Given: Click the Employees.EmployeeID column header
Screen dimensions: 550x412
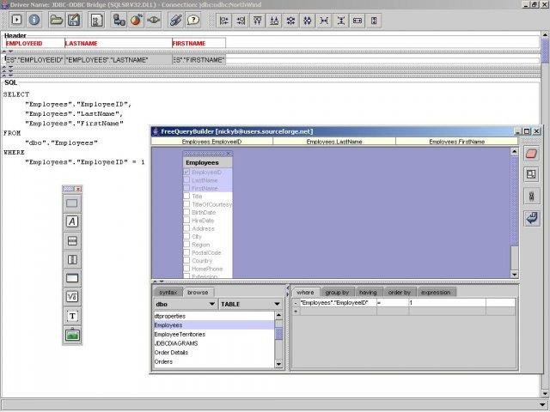Looking at the screenshot, I should click(212, 142).
